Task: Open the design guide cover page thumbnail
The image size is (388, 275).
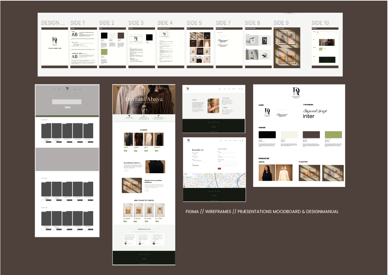Action: pyautogui.click(x=55, y=48)
